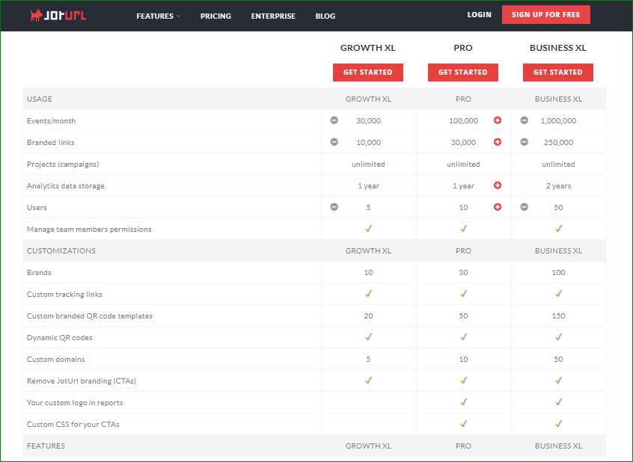Click Business XL checkmark for Custom CSS for CTAs
633x462 pixels.
coord(559,424)
